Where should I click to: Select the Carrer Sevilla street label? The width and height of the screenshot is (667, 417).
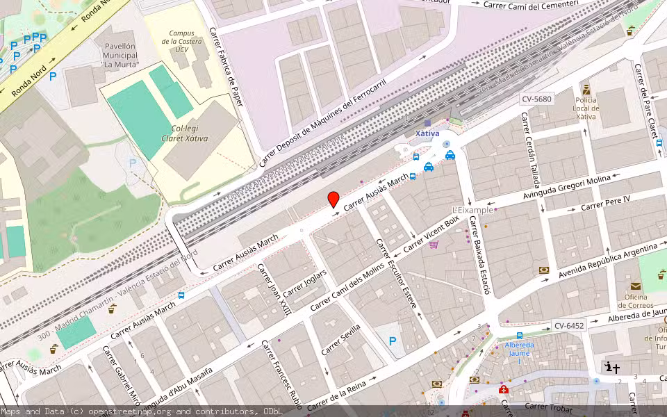click(x=340, y=340)
